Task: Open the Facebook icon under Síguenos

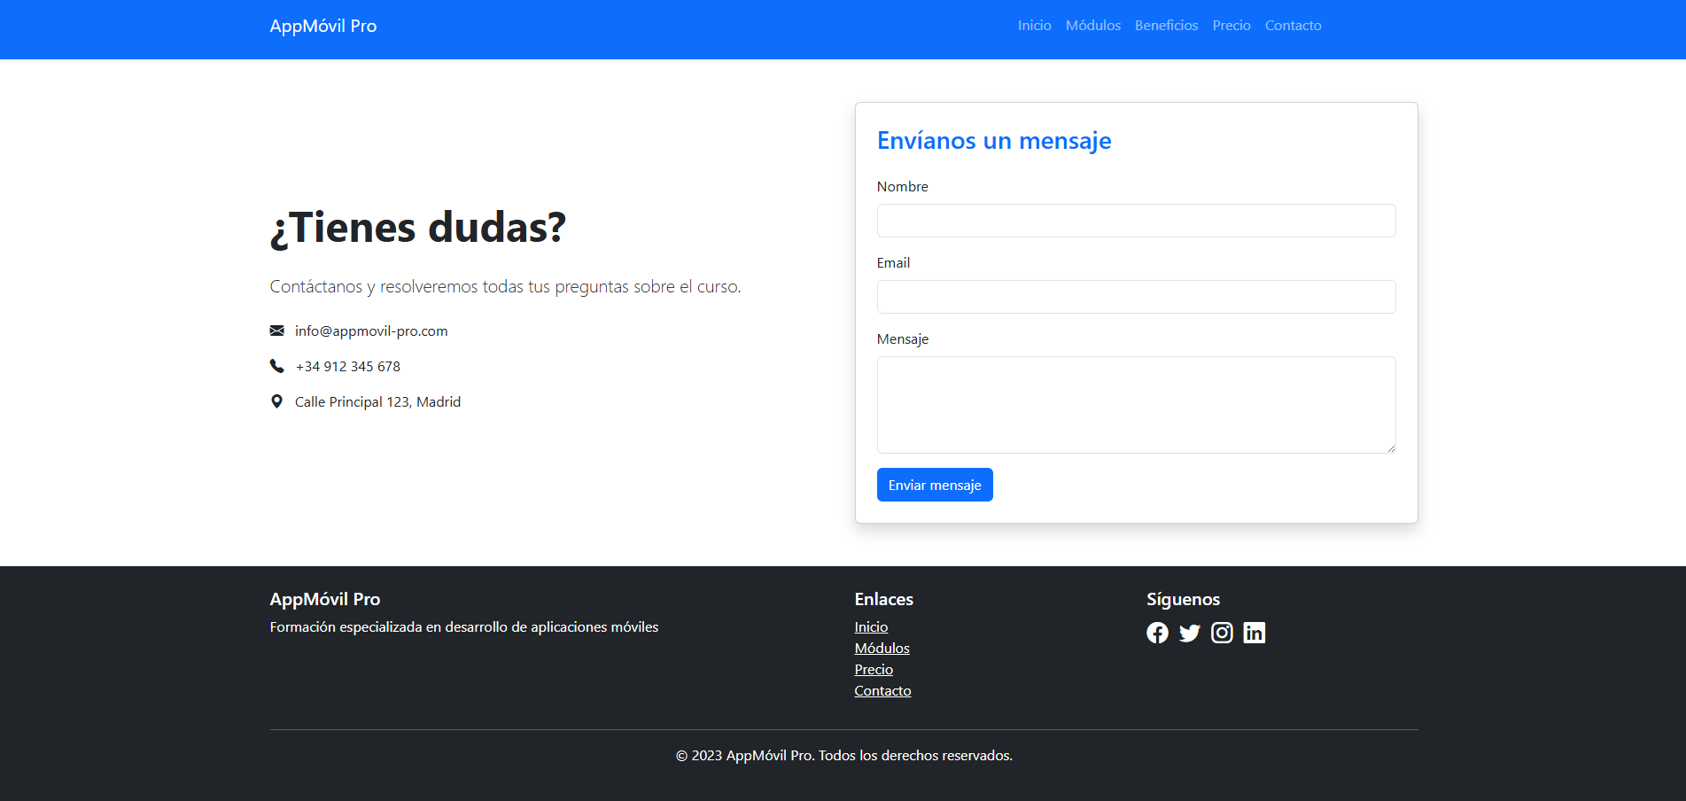Action: click(x=1157, y=633)
